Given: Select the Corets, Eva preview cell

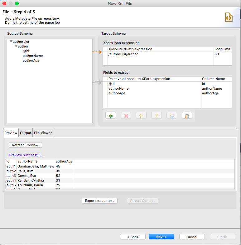Looking at the screenshot, I should click(x=36, y=176).
